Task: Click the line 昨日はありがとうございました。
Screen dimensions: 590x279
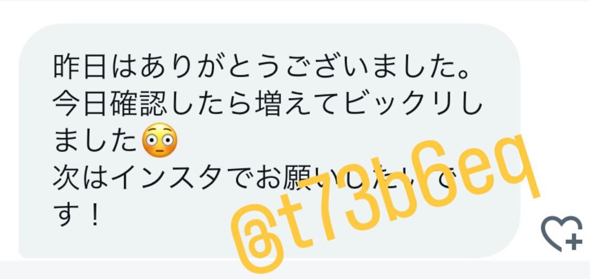Action: pyautogui.click(x=262, y=68)
